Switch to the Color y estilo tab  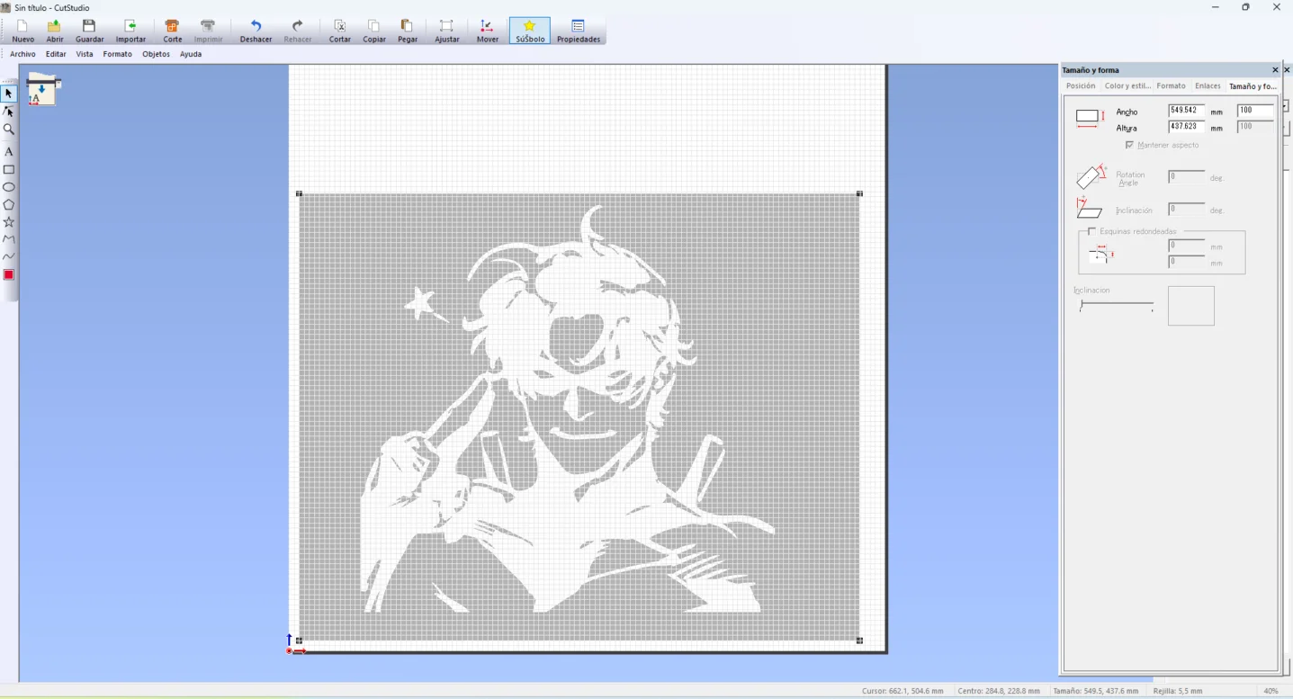[x=1127, y=86]
